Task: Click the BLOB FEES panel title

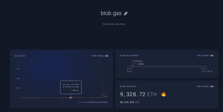Action: click(x=20, y=56)
